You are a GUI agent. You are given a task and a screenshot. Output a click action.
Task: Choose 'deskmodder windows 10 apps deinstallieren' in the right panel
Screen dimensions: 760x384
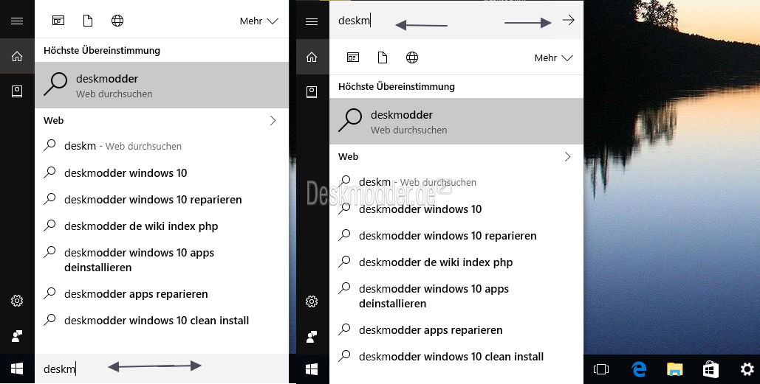coord(456,296)
